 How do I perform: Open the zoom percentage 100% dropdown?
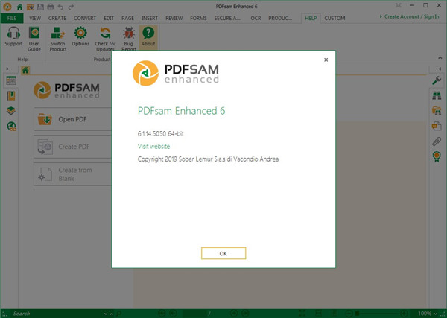(435, 314)
